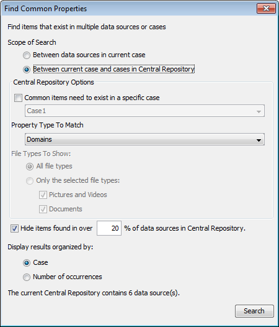Organize results by Case
Screen dimensions: 279x327
(27, 263)
